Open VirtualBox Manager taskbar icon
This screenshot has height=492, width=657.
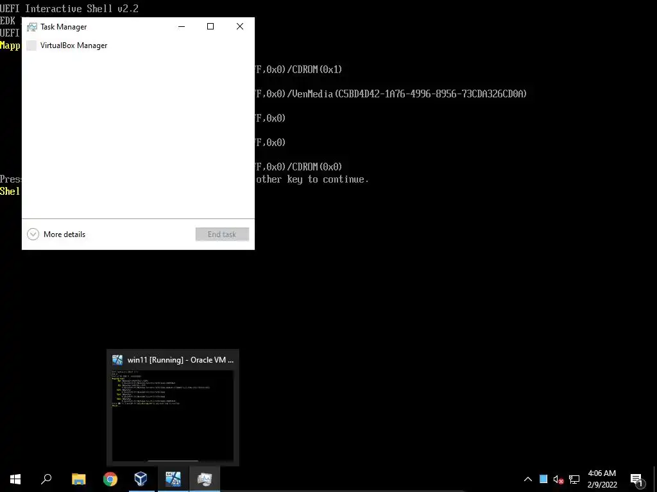(x=141, y=479)
